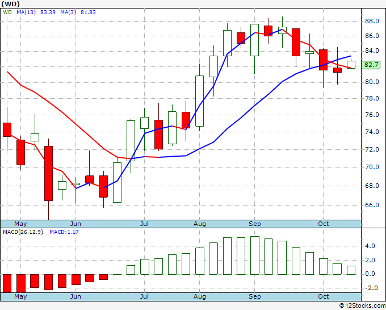Viewport: 386px width, 310px height.
Task: Click the Jul label on price chart axis
Action: click(144, 224)
